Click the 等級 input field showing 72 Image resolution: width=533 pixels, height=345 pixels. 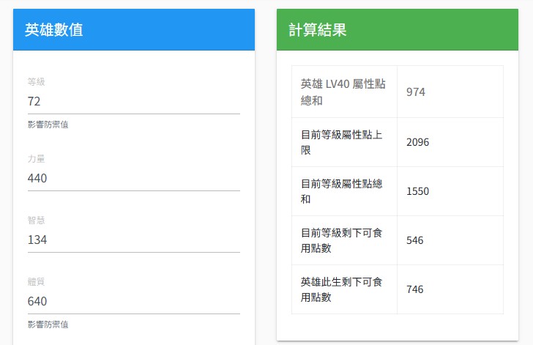[x=133, y=101]
